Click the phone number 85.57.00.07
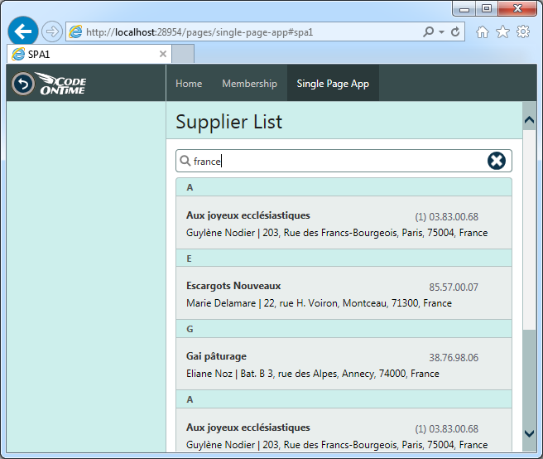 (x=454, y=287)
